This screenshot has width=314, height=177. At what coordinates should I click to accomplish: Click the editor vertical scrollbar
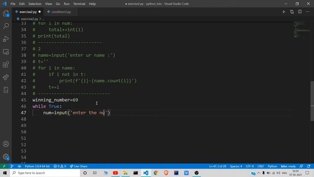tap(312, 101)
